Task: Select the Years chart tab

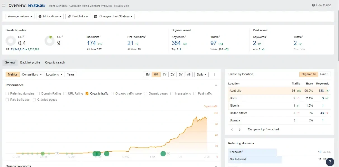Action: click(x=71, y=74)
